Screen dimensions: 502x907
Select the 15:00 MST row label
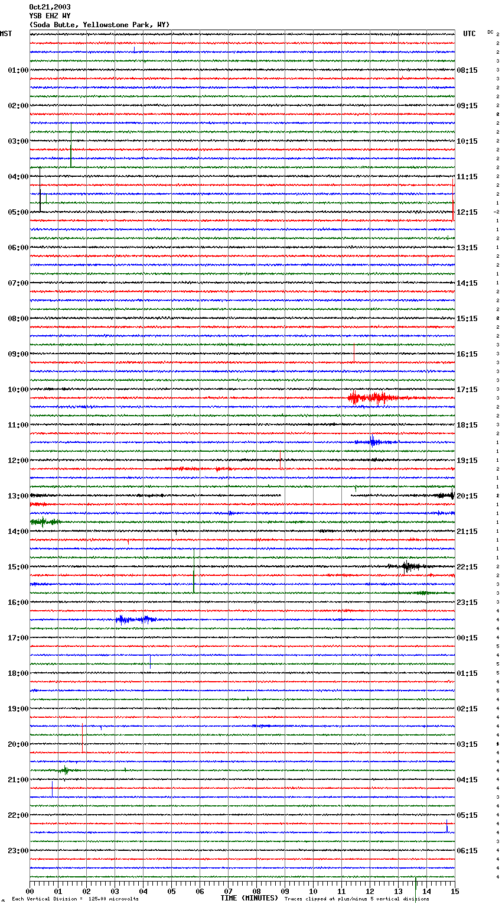point(18,567)
